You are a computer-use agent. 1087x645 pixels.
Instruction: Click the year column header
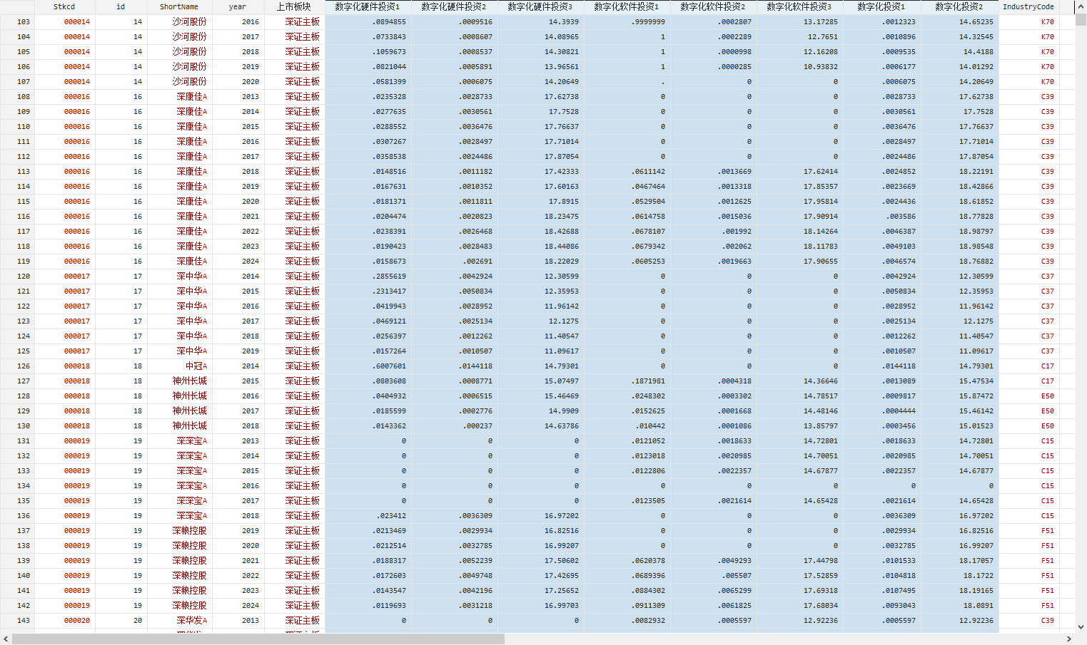[x=238, y=7]
